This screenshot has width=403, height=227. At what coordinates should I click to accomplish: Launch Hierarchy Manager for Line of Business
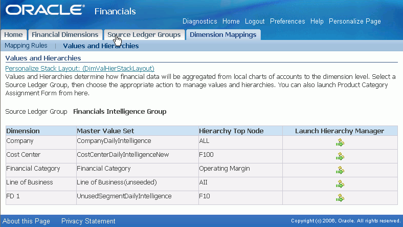(x=340, y=184)
